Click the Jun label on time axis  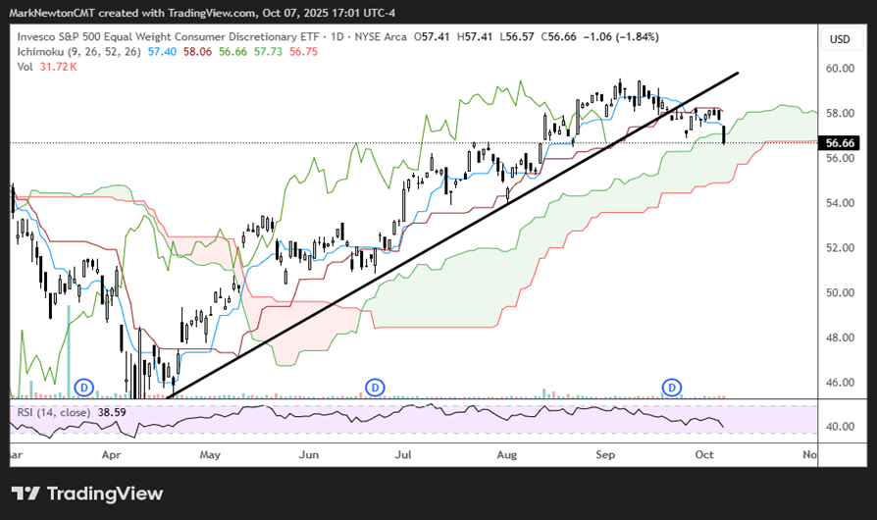309,455
